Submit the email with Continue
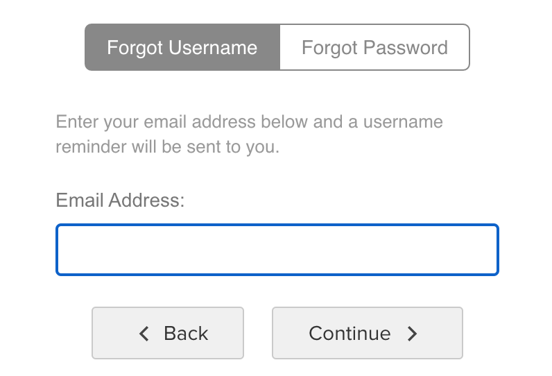 point(367,333)
